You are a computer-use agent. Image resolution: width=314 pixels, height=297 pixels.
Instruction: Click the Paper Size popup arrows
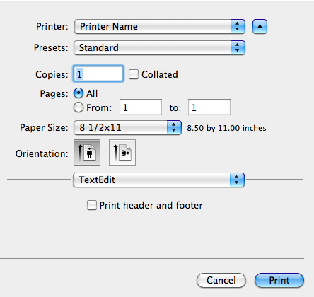(x=174, y=128)
